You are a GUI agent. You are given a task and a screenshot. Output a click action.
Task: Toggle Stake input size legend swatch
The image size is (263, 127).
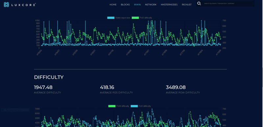tap(111, 18)
